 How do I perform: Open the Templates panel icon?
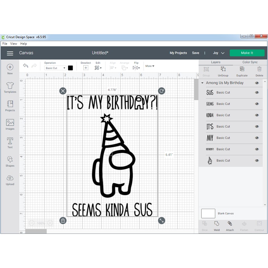pos(10,86)
